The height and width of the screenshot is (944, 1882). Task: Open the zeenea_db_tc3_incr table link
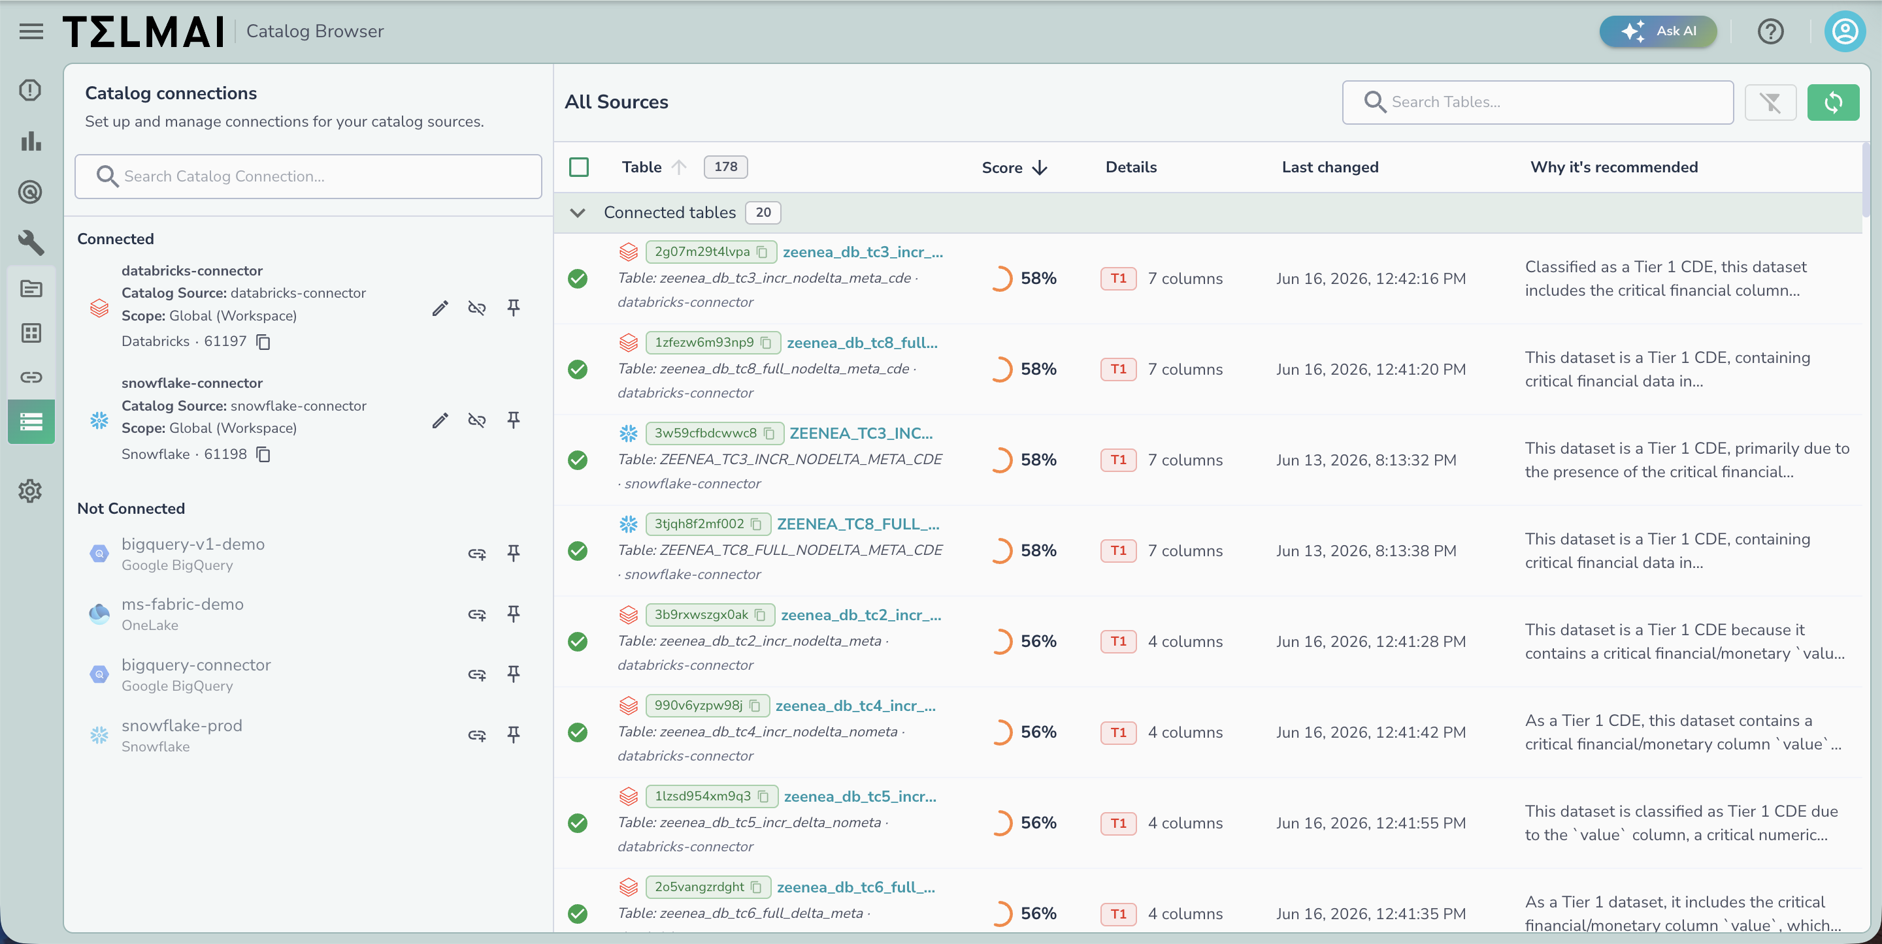tap(863, 252)
